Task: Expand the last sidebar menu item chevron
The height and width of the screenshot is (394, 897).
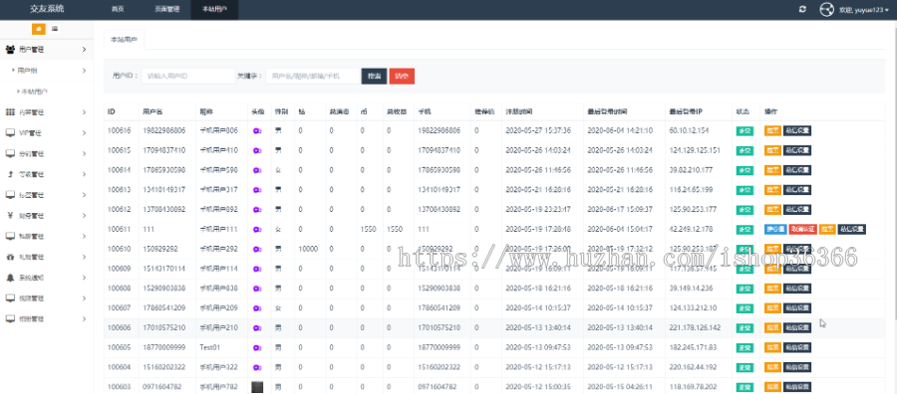Action: (84, 318)
